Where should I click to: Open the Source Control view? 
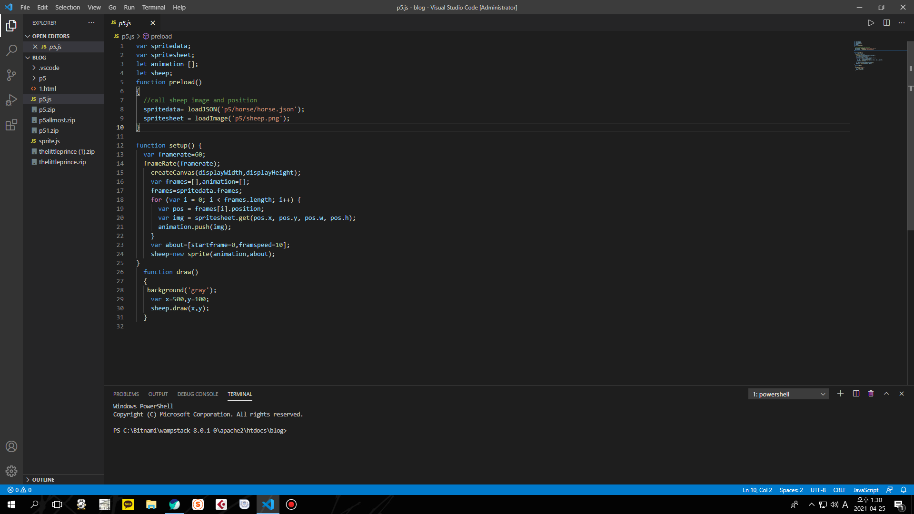coord(11,75)
